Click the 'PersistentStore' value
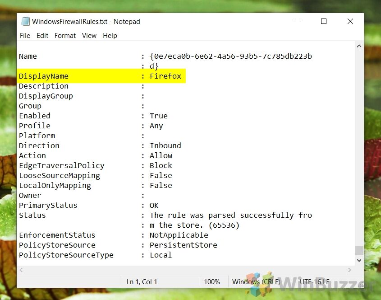This screenshot has height=300, width=381. coord(184,245)
